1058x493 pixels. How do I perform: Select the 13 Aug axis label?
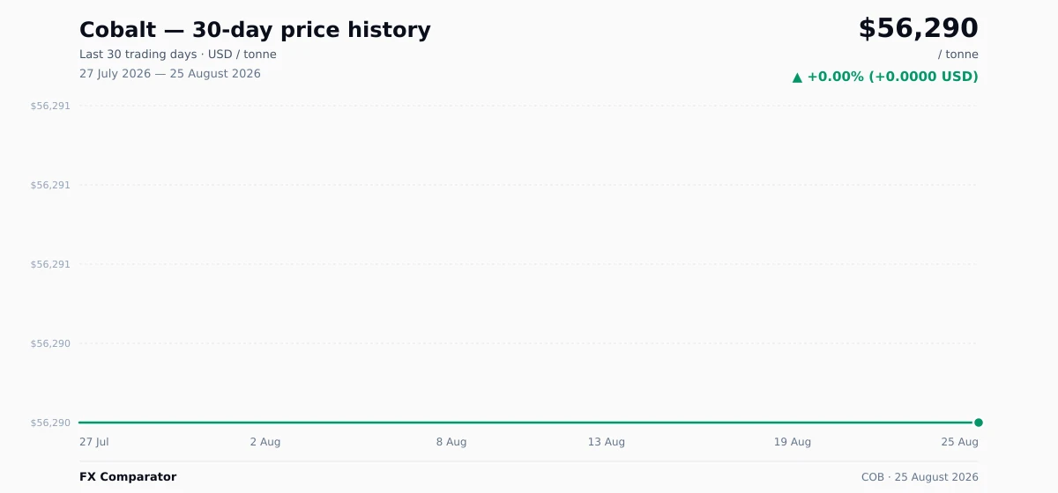(607, 442)
